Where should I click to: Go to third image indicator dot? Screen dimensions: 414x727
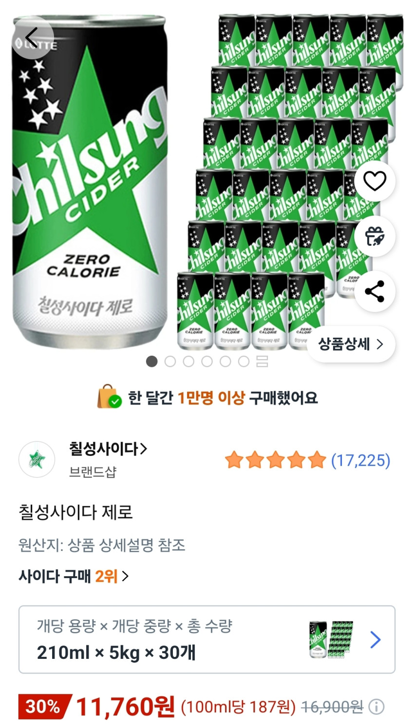pyautogui.click(x=188, y=362)
